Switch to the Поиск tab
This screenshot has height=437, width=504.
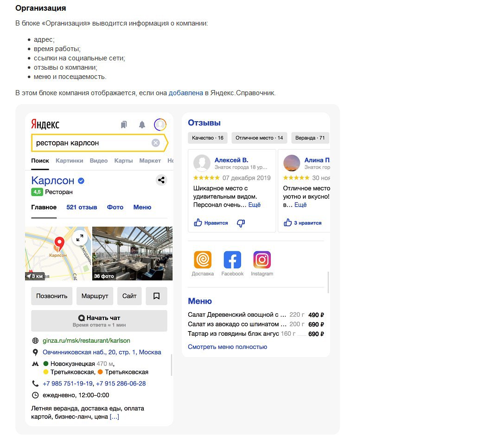pos(40,161)
